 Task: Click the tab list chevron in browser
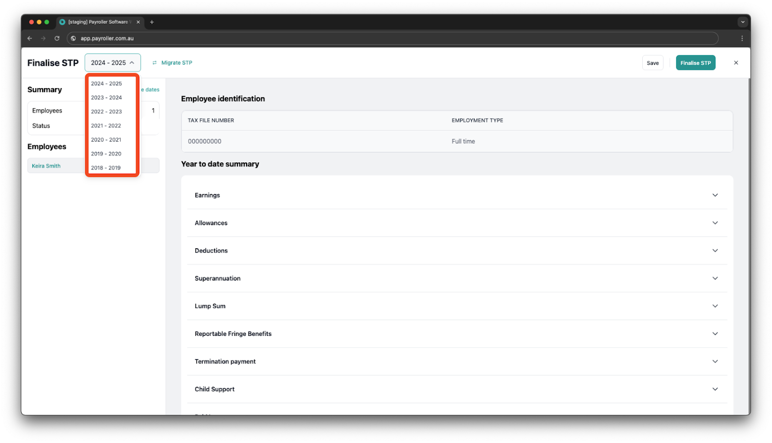pos(743,22)
